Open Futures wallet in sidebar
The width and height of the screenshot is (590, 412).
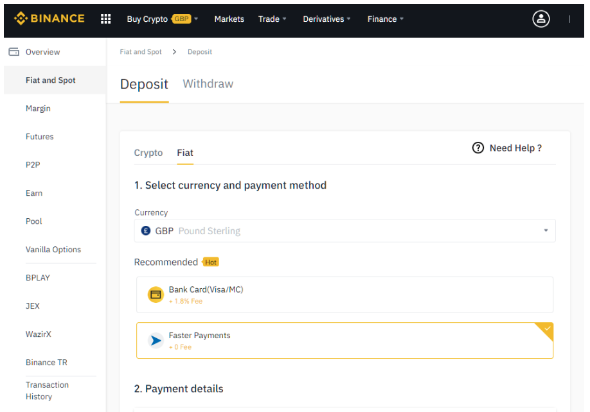pyautogui.click(x=39, y=137)
